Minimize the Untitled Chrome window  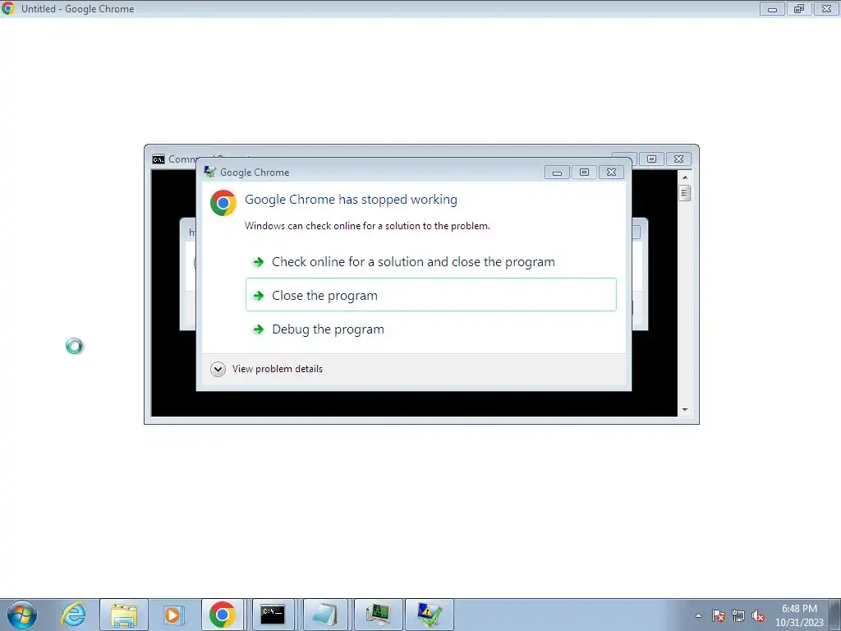point(772,8)
